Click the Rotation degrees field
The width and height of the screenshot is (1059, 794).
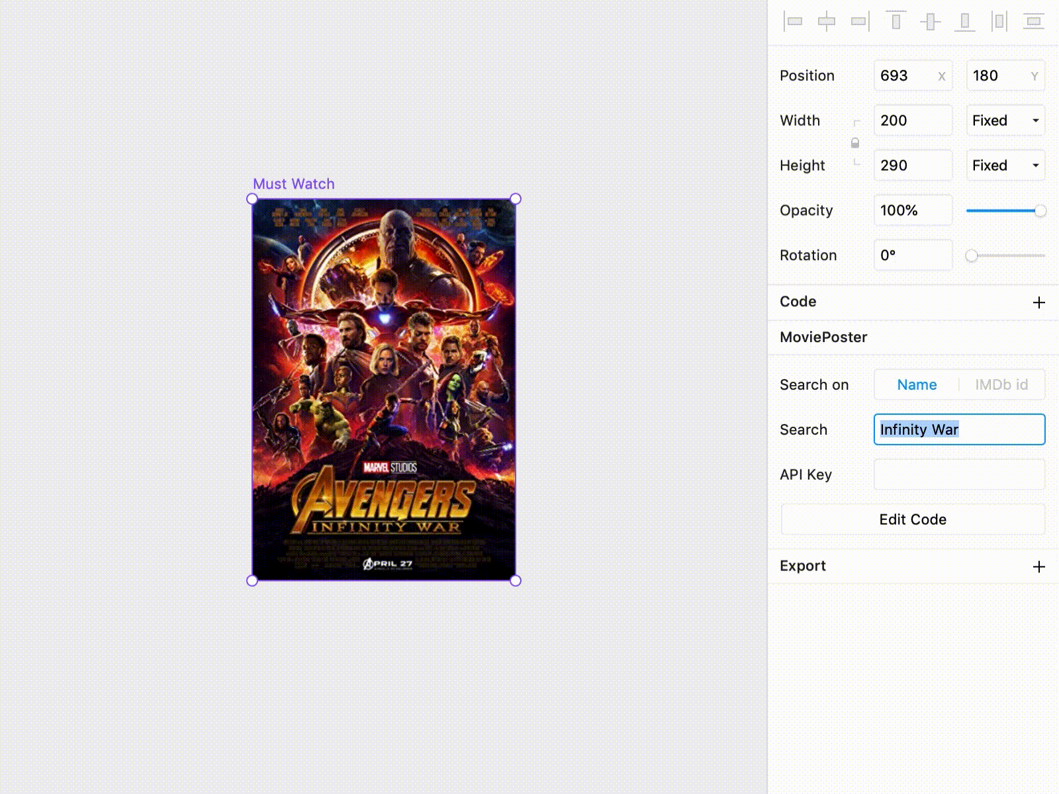click(x=913, y=255)
